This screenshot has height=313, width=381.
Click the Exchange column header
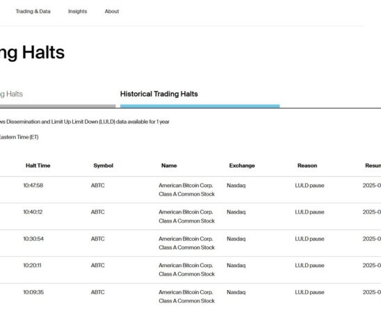242,166
